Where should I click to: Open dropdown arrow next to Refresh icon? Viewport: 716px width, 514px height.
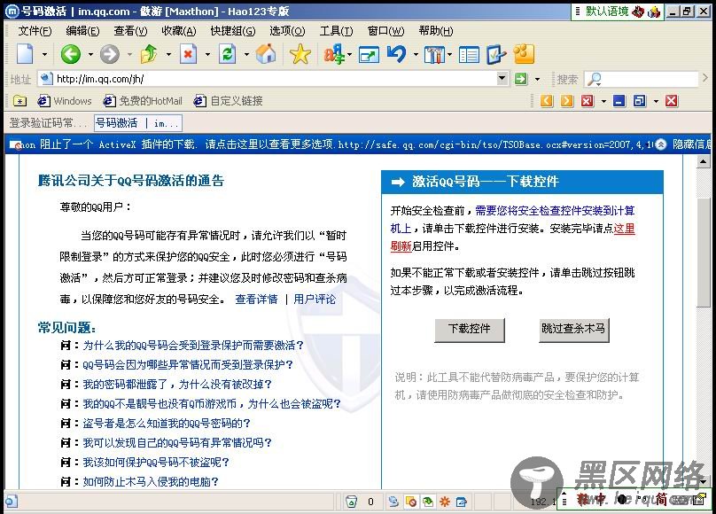point(246,54)
